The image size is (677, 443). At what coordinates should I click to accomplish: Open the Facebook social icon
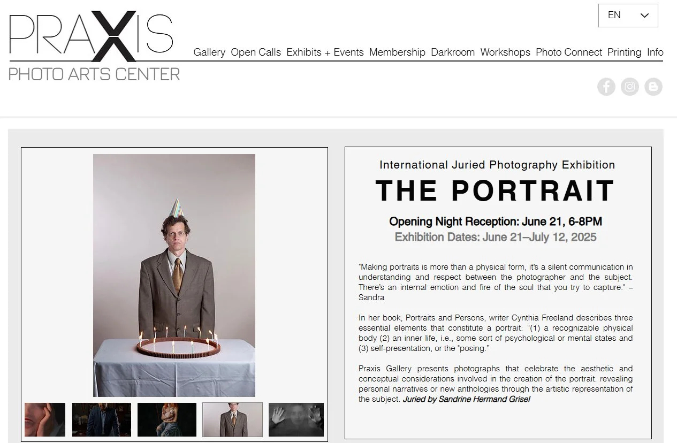(x=606, y=87)
